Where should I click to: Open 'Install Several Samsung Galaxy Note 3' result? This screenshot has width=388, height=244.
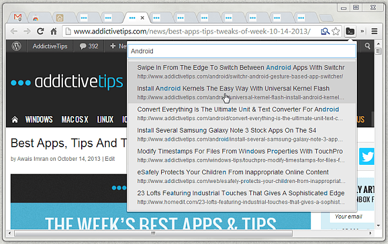point(242,134)
